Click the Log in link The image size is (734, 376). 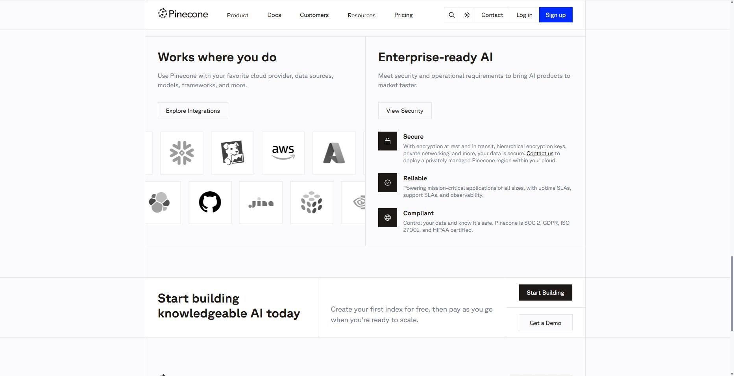(x=525, y=15)
